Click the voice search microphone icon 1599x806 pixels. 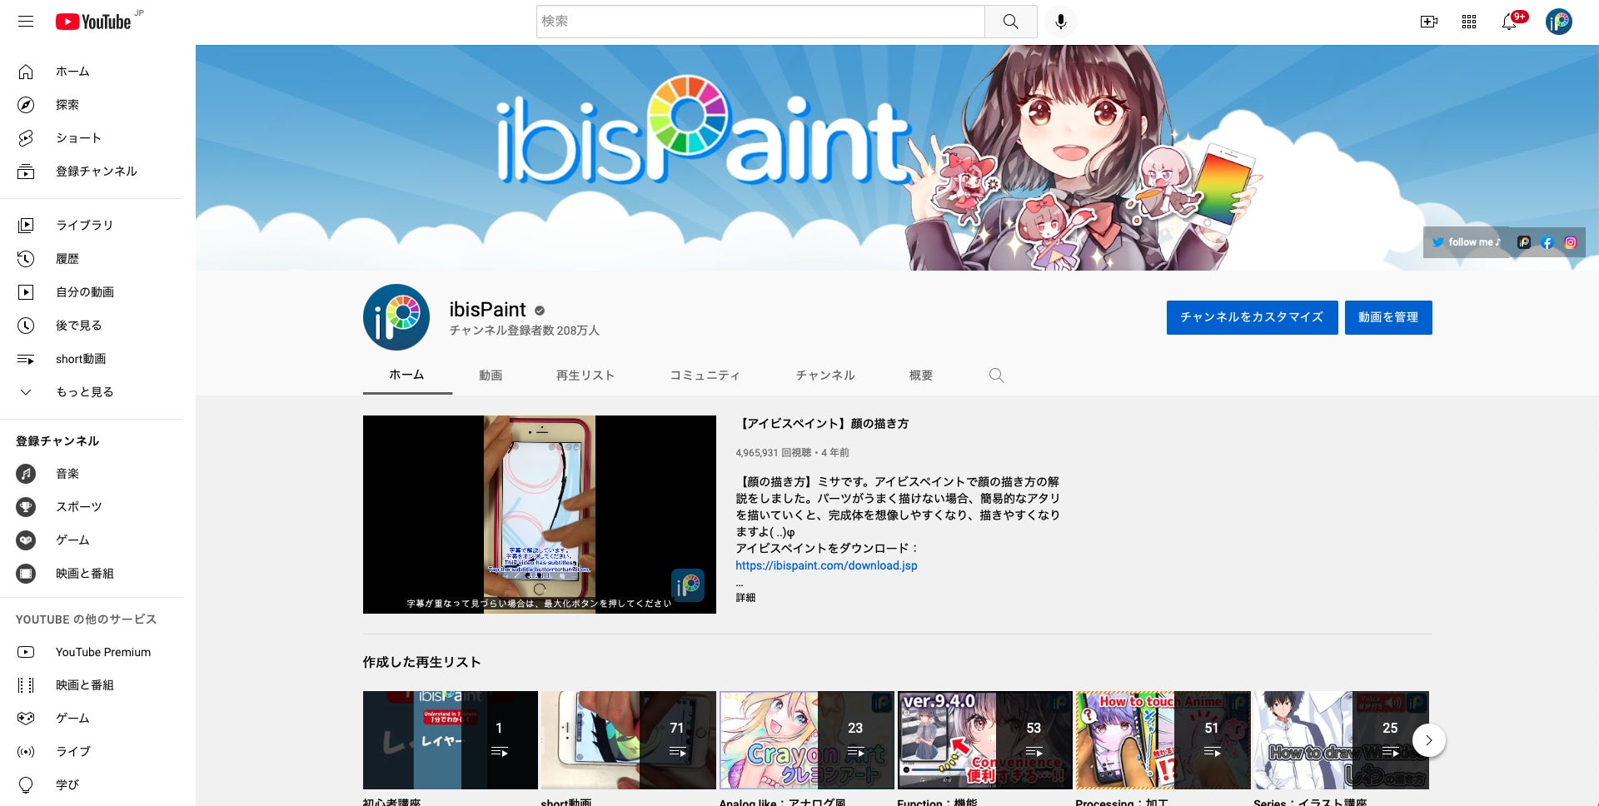tap(1061, 21)
